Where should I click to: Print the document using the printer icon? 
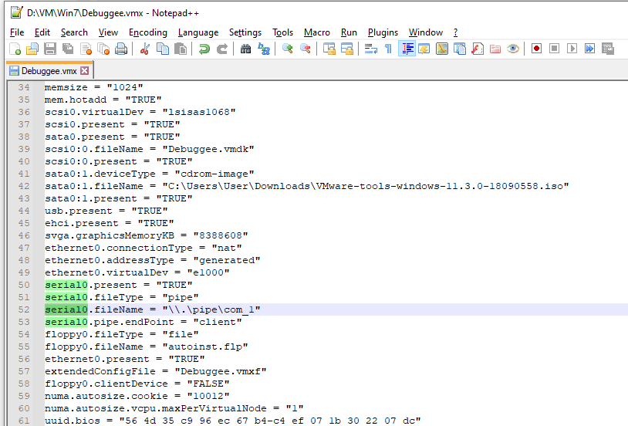point(121,49)
